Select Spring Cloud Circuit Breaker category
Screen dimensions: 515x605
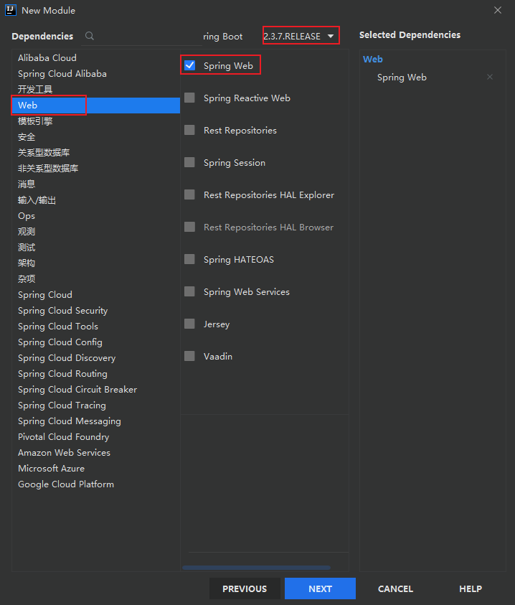(77, 390)
